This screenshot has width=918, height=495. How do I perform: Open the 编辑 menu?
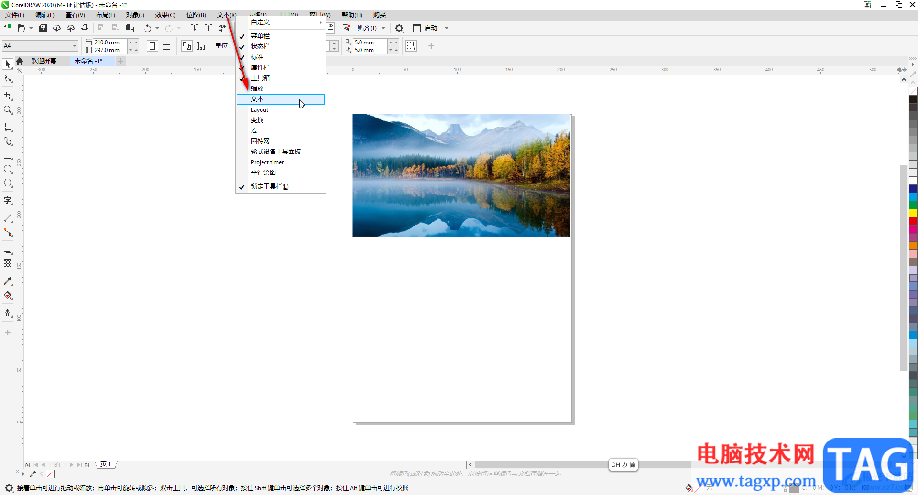pyautogui.click(x=45, y=15)
